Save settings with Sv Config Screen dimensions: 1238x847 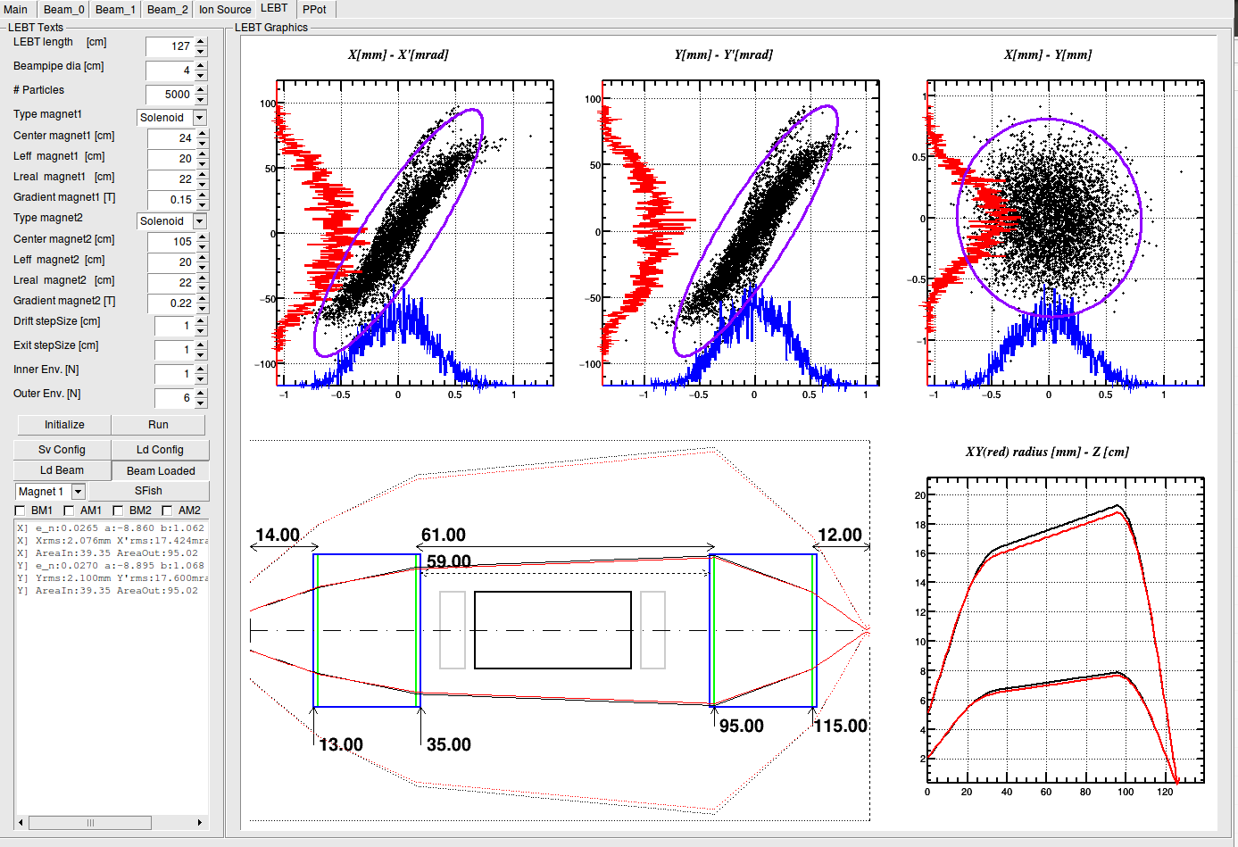tap(62, 450)
